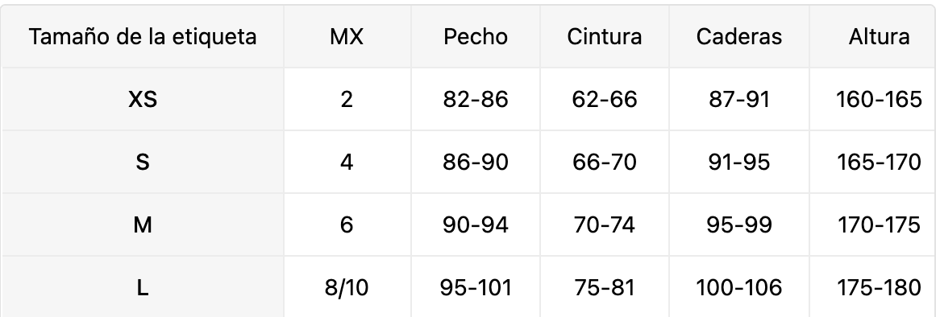Select hips measurement 95-99 cell
The image size is (940, 317).
(739, 225)
